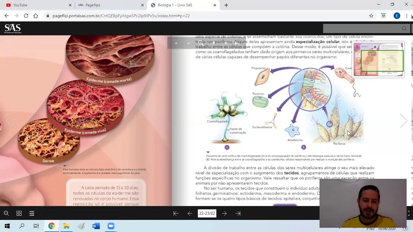The width and height of the screenshot is (413, 232).
Task: Close the Pageflips tab
Action: point(142,5)
